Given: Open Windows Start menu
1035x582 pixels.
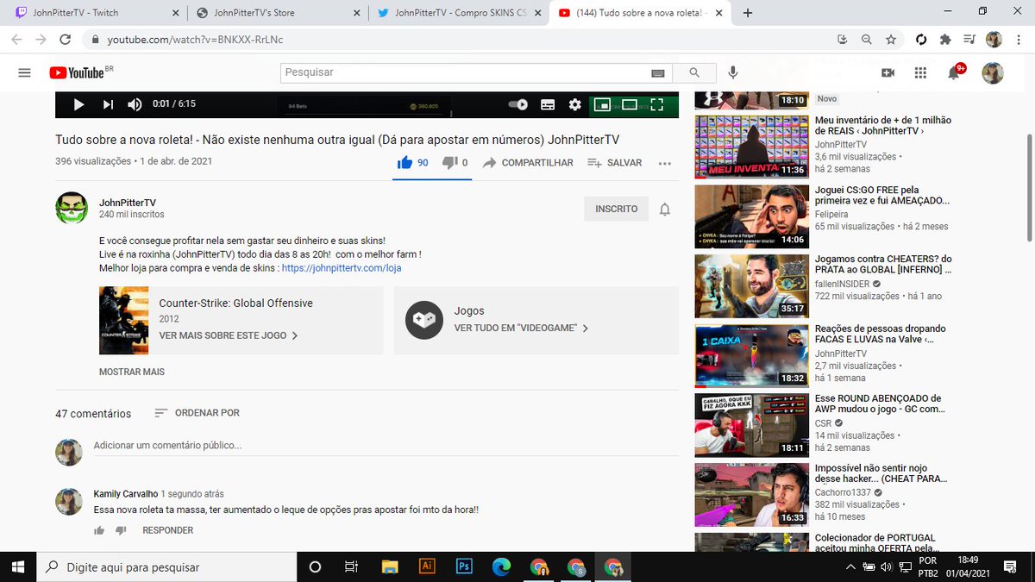Looking at the screenshot, I should click(x=18, y=566).
